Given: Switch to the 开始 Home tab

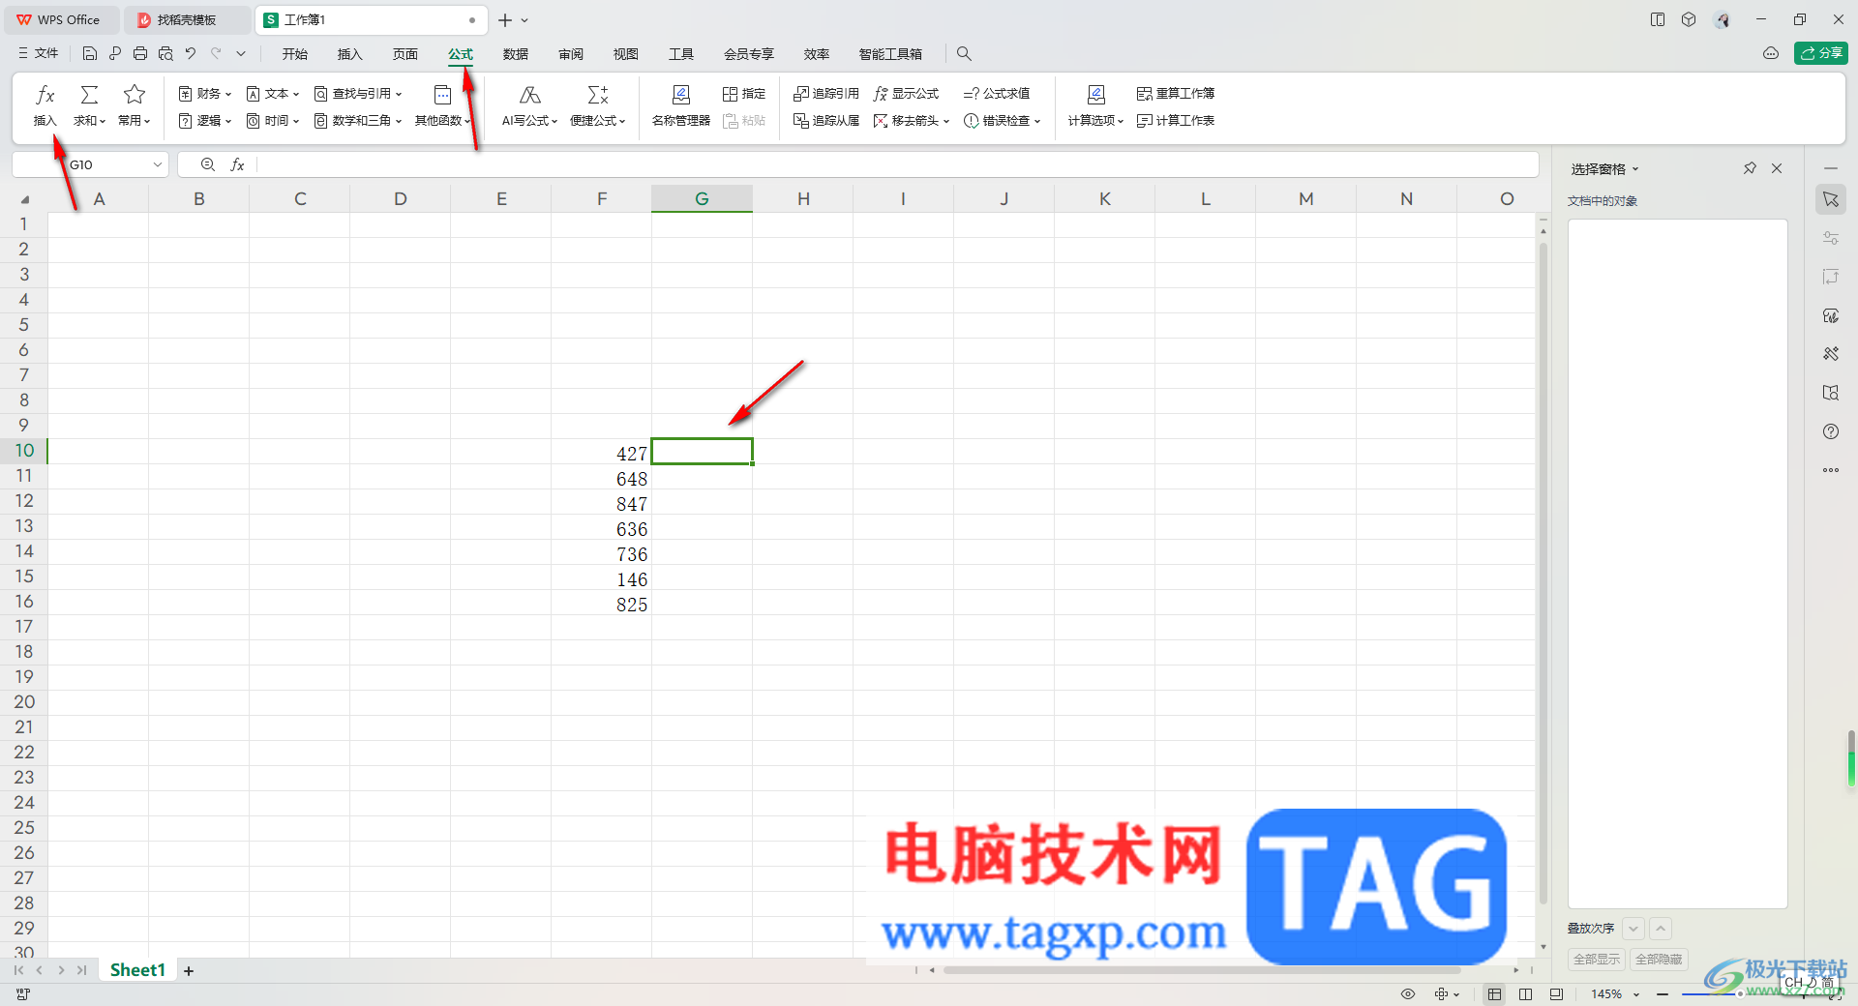Looking at the screenshot, I should click(295, 54).
